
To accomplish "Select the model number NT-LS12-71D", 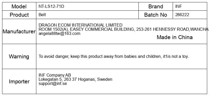I will click(51, 6).
